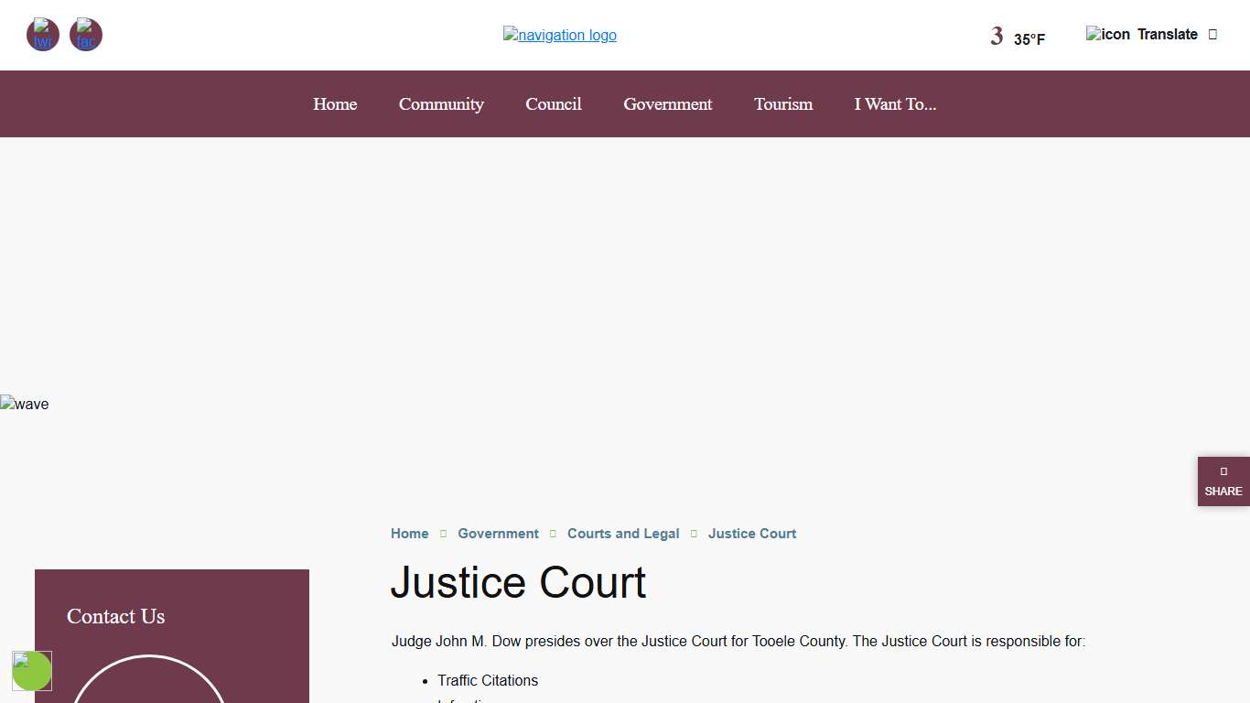Click the Translate text label
This screenshot has width=1250, height=703.
(x=1167, y=34)
